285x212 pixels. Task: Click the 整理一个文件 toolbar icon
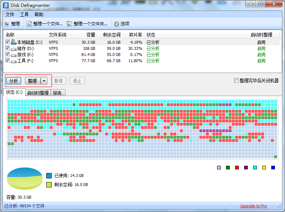[29, 24]
